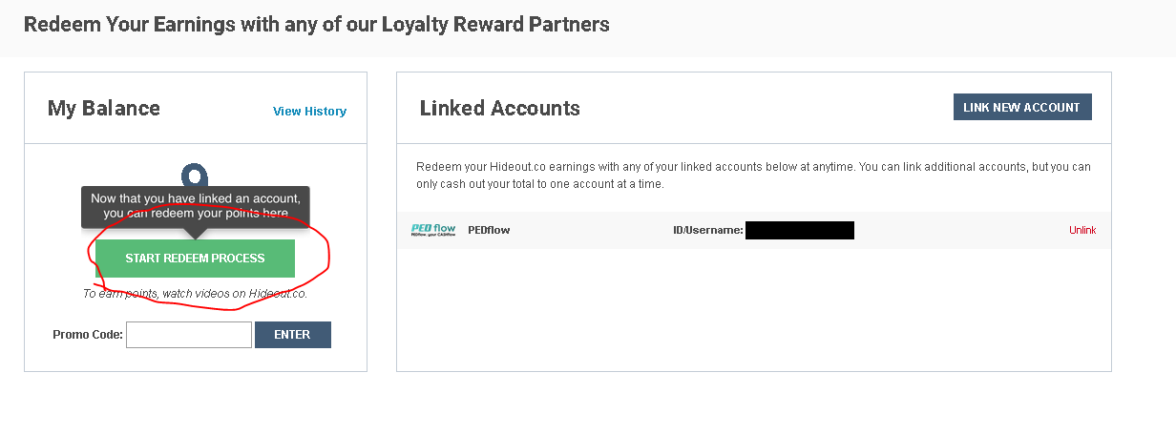Click the Redeem Your Earnings page title
Viewport: 1176px width, 435px height.
[x=316, y=24]
